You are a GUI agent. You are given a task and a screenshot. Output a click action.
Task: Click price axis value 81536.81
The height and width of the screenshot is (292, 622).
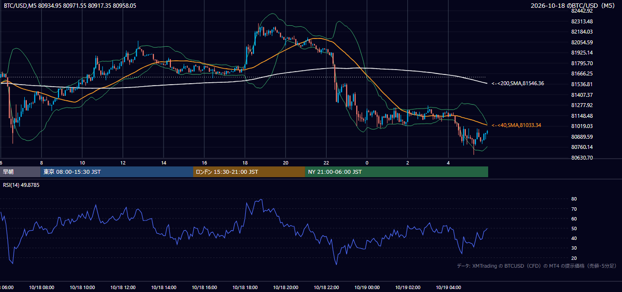[582, 84]
